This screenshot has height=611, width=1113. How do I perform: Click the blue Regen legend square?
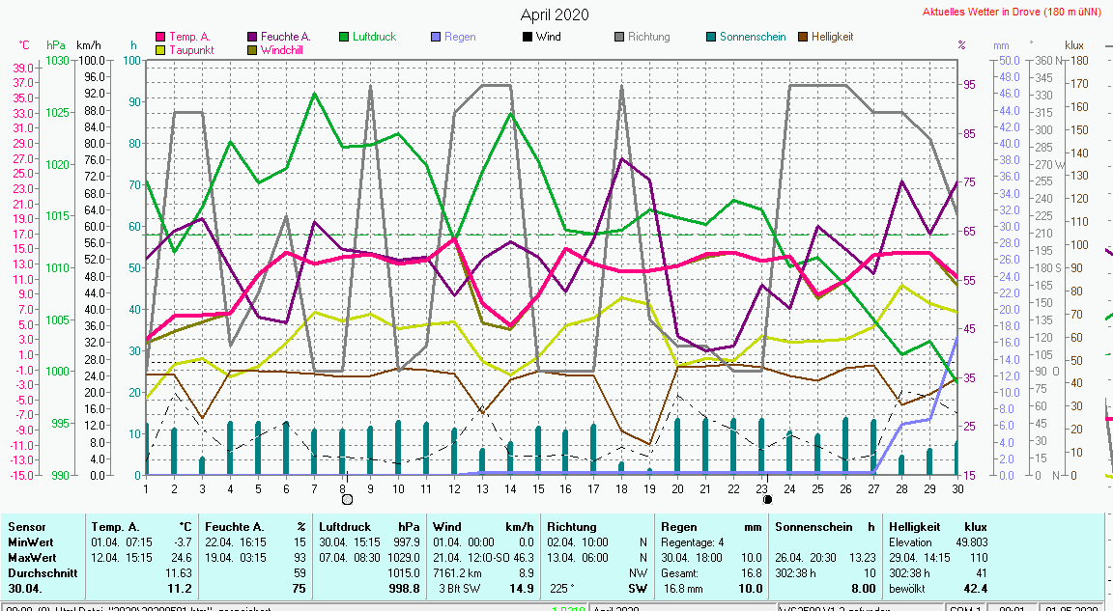[x=436, y=37]
